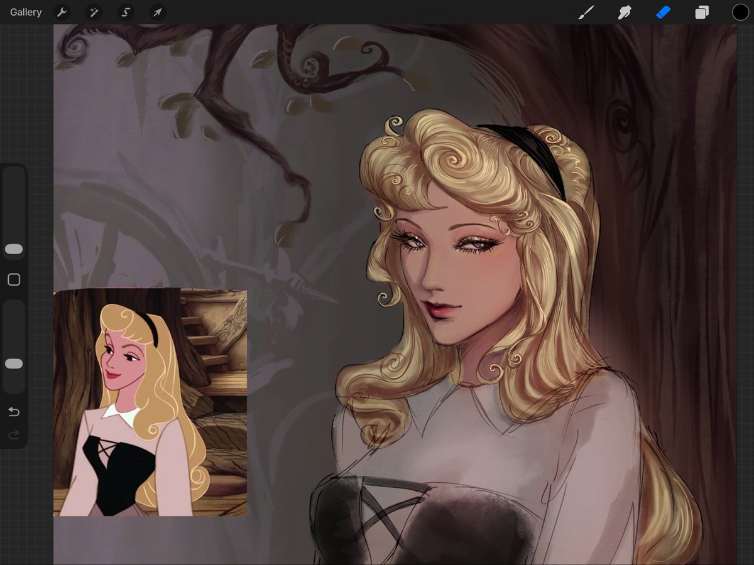This screenshot has height=565, width=754.
Task: Tap the square Modify button in sidebar
Action: coord(14,280)
